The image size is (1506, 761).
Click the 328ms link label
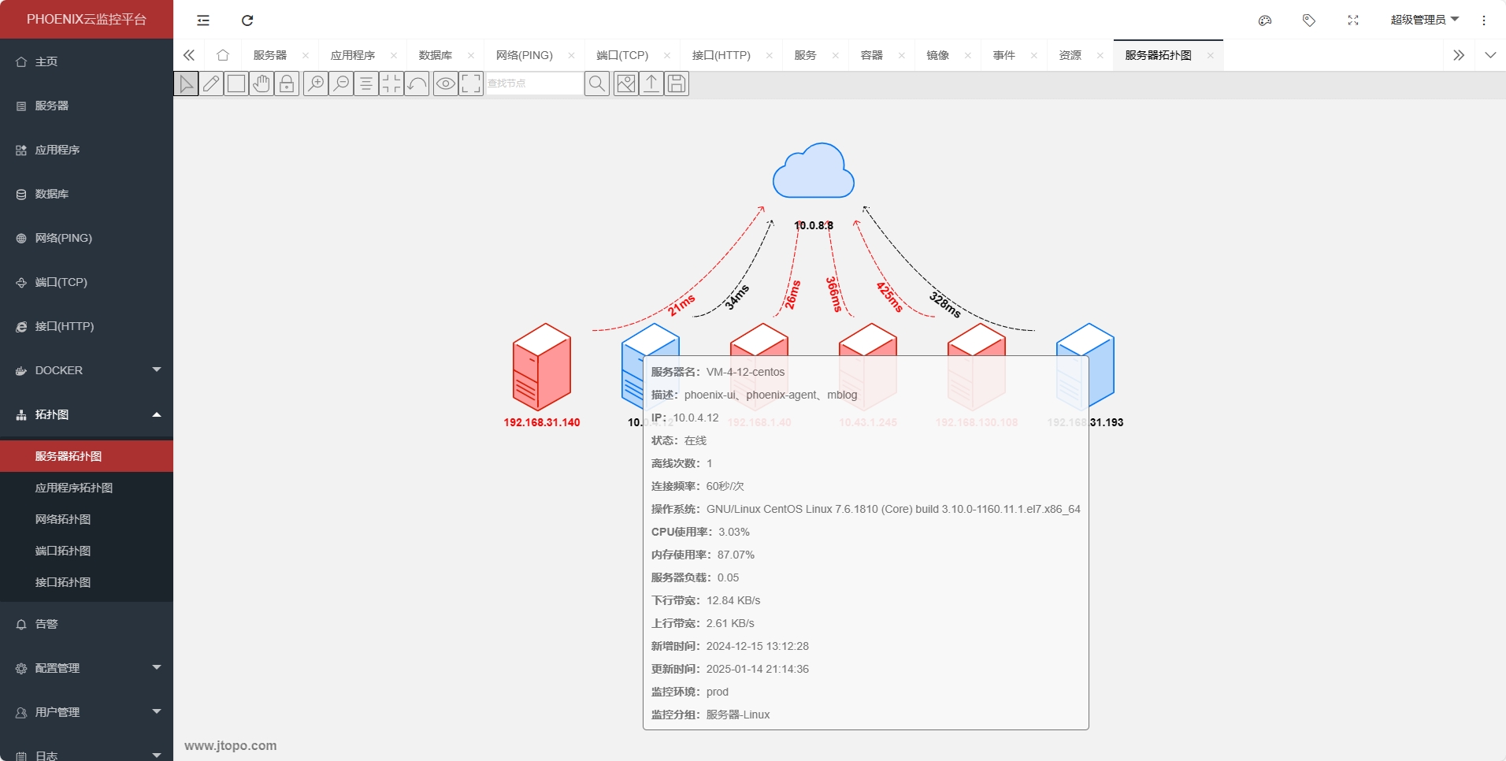coord(944,305)
